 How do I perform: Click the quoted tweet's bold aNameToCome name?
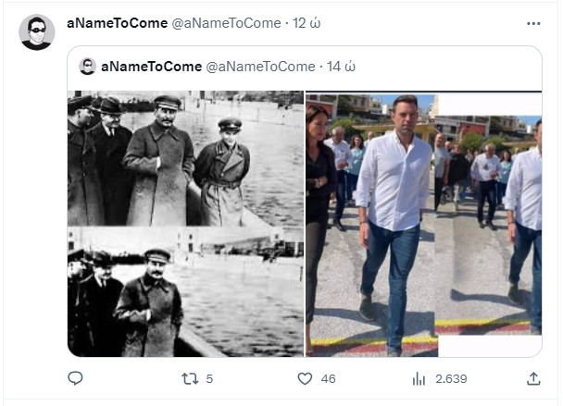click(149, 67)
